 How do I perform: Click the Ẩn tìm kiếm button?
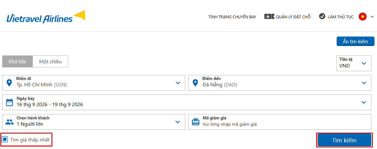tap(355, 41)
